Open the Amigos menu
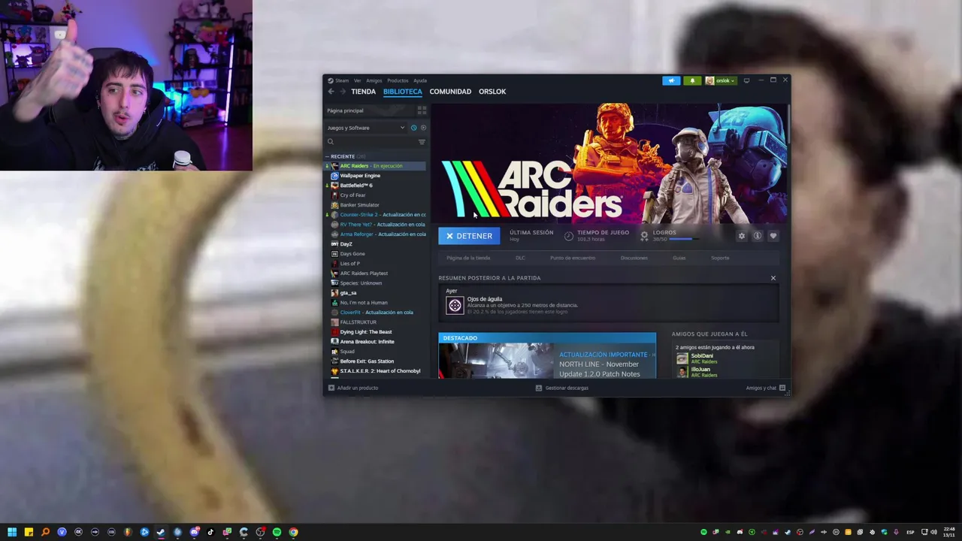 point(374,80)
